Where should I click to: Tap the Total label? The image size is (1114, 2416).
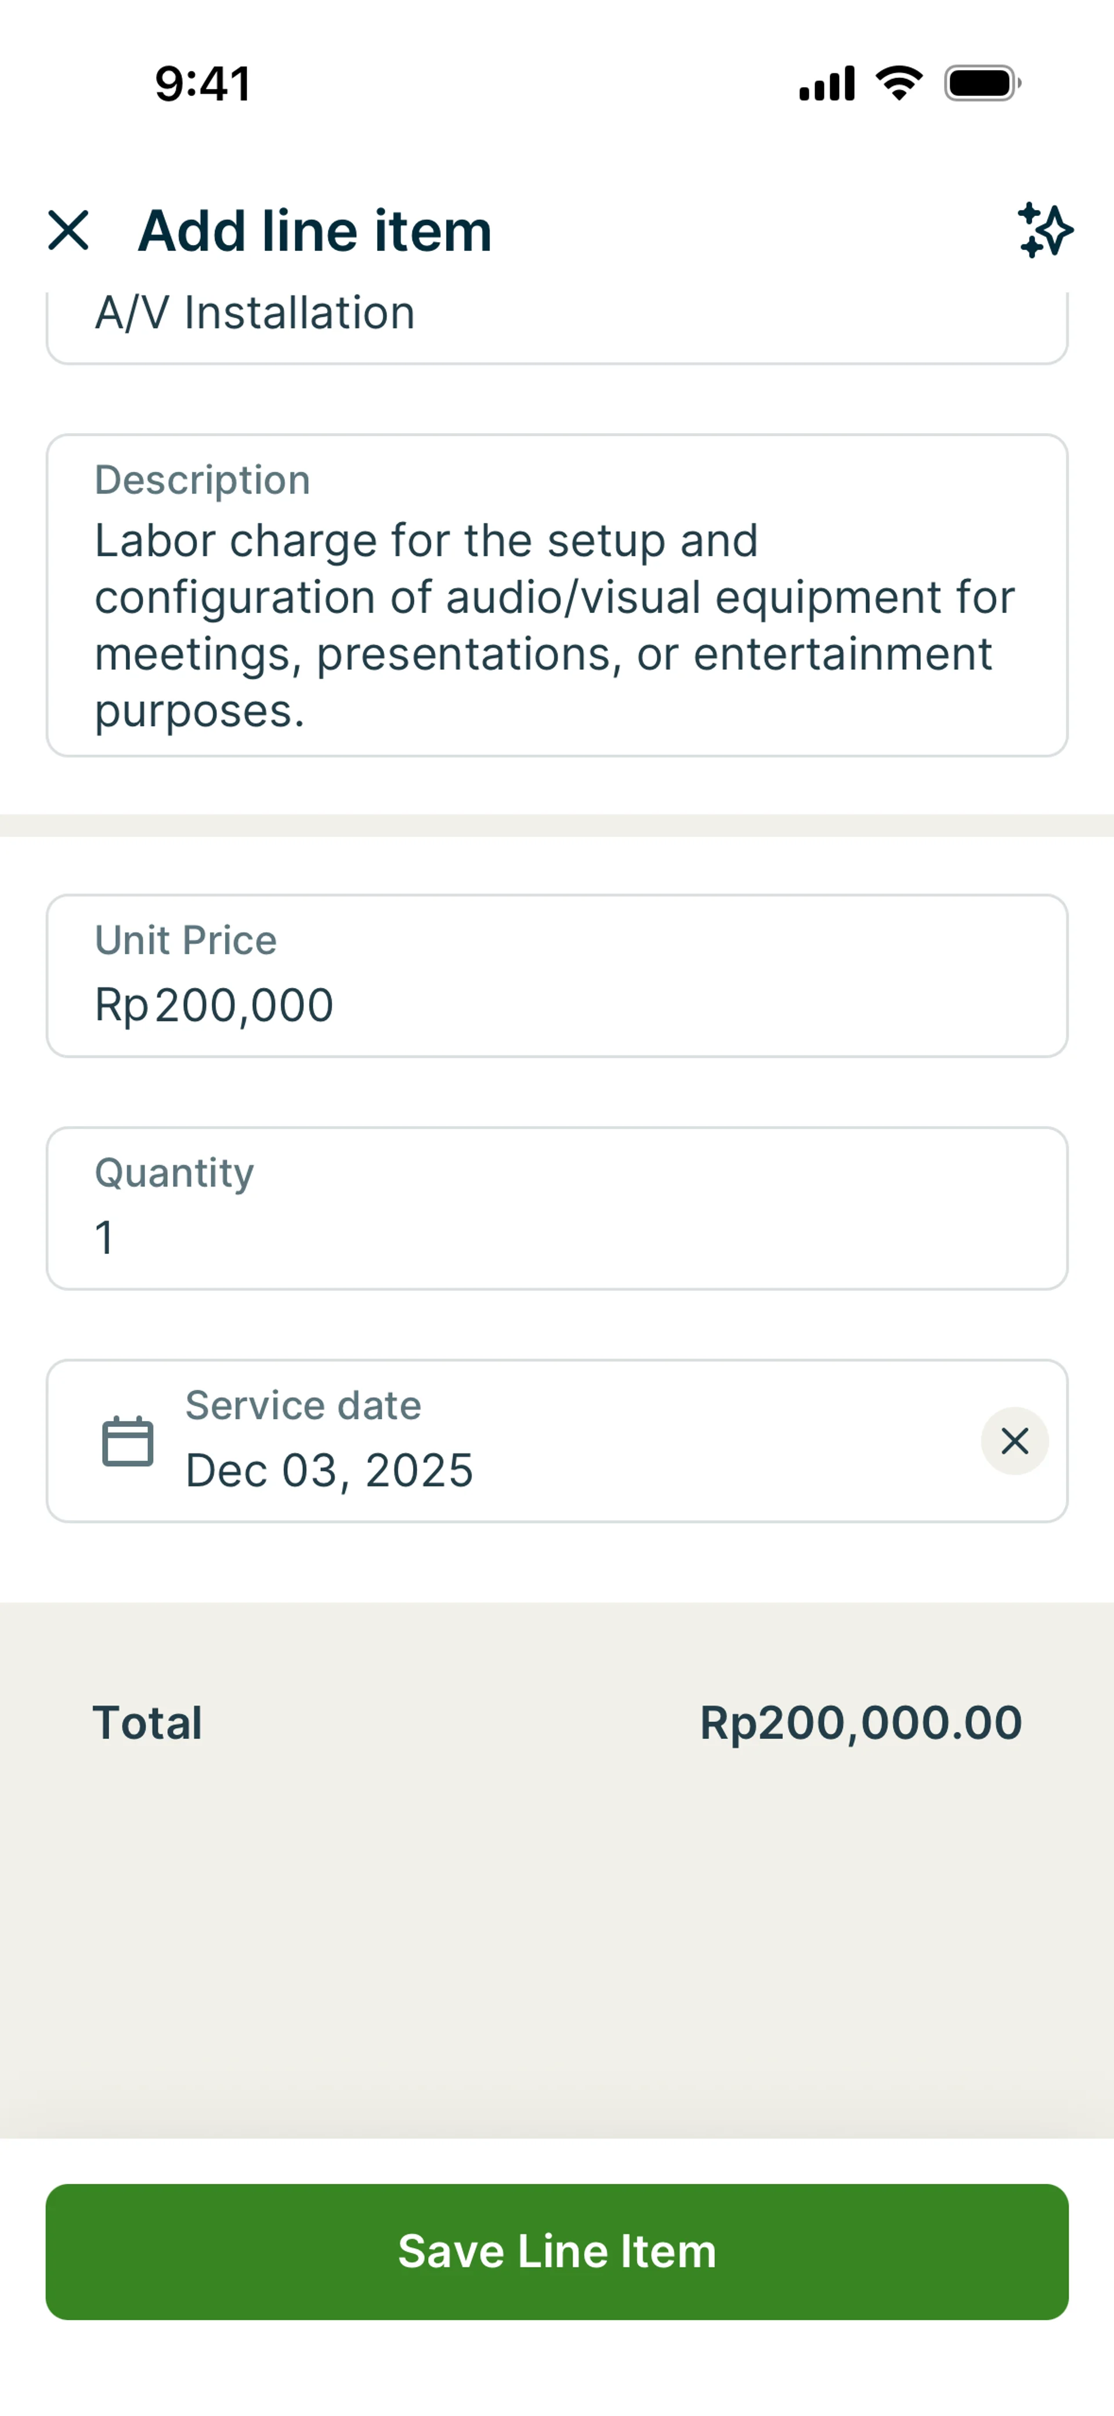147,1723
